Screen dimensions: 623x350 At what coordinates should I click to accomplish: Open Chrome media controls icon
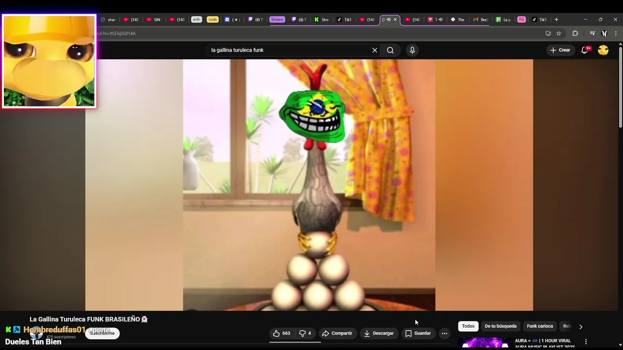click(x=592, y=34)
